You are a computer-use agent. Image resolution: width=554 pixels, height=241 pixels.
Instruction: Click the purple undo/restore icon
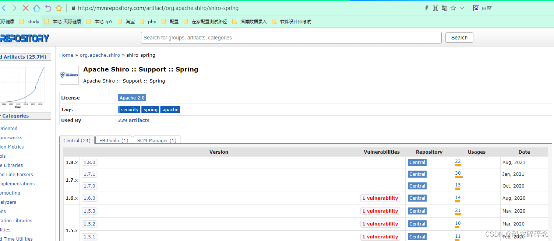click(x=48, y=8)
